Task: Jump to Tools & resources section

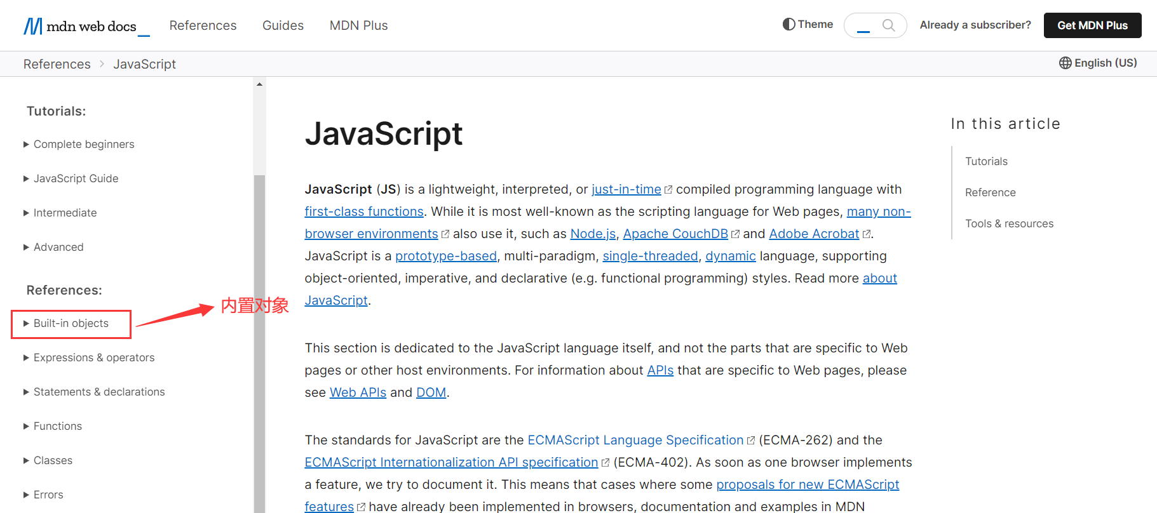Action: click(1009, 223)
